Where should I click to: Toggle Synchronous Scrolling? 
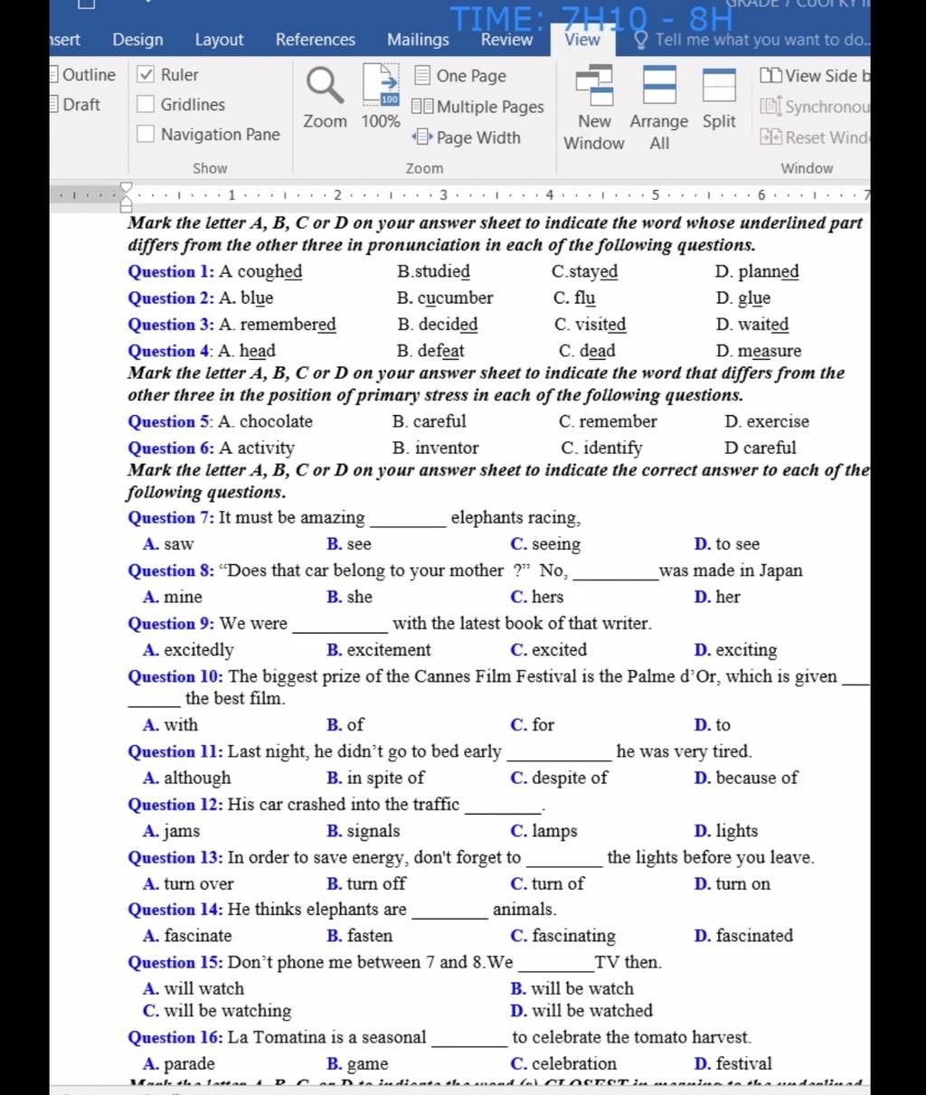pyautogui.click(x=815, y=107)
